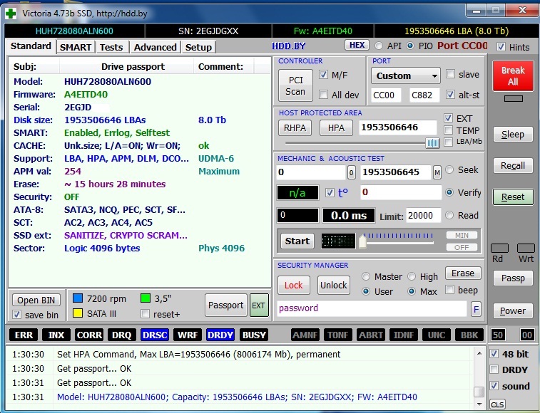
Task: Click the RHPA button
Action: point(295,128)
